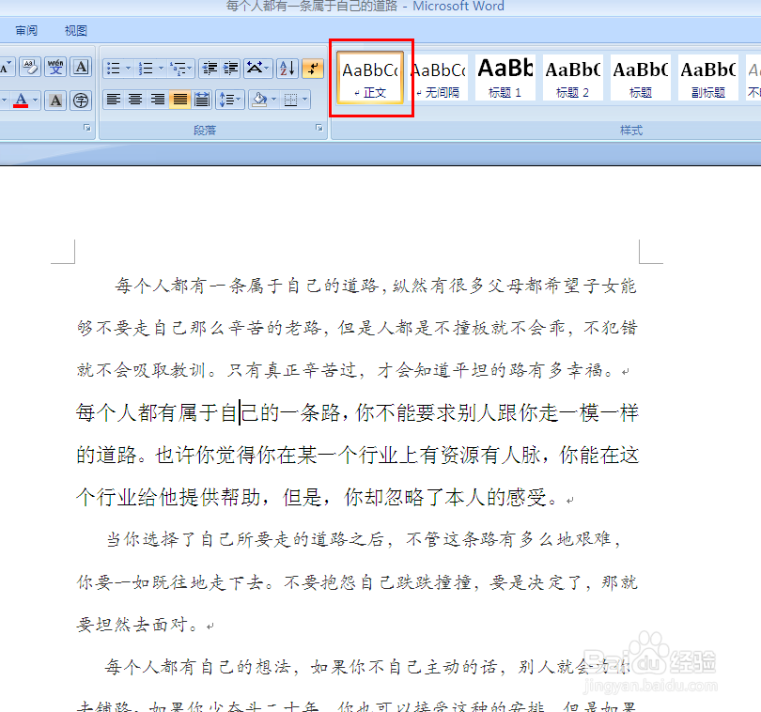This screenshot has width=761, height=712.
Task: Apply character shading to selected text
Action: 54,100
